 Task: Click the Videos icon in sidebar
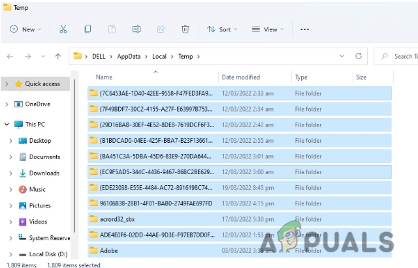tap(23, 222)
